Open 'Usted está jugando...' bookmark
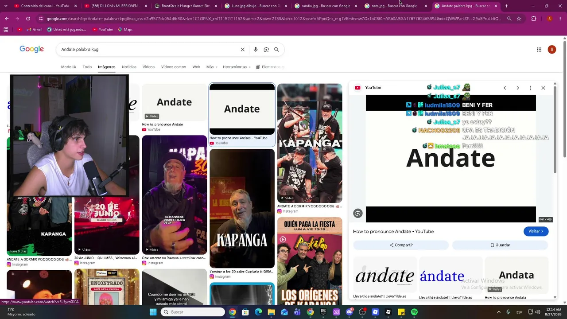This screenshot has width=567, height=319. [x=66, y=30]
